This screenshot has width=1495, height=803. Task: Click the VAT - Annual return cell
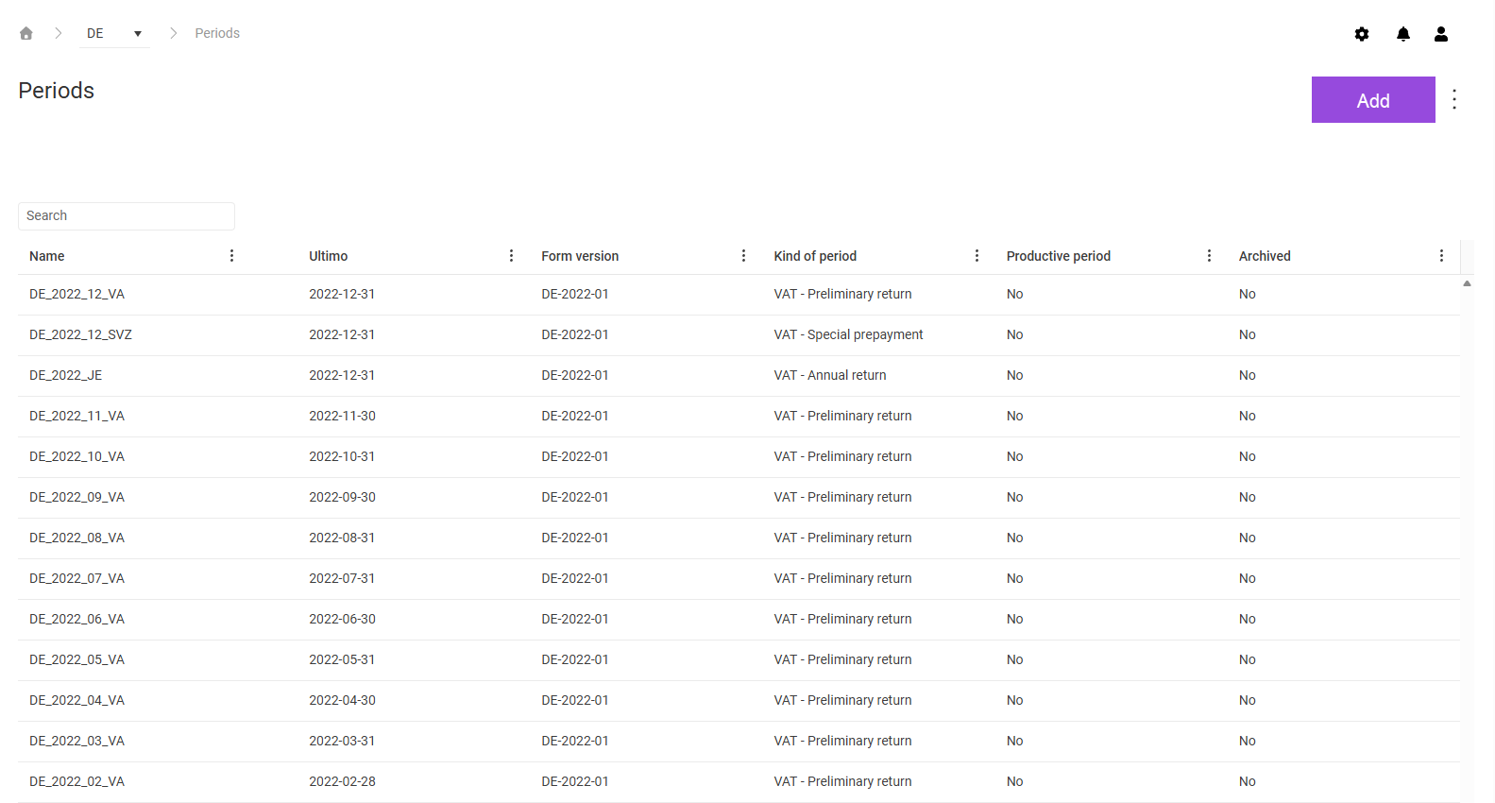[830, 375]
